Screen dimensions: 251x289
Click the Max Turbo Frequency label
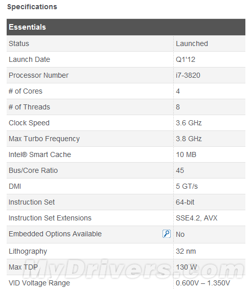click(44, 139)
